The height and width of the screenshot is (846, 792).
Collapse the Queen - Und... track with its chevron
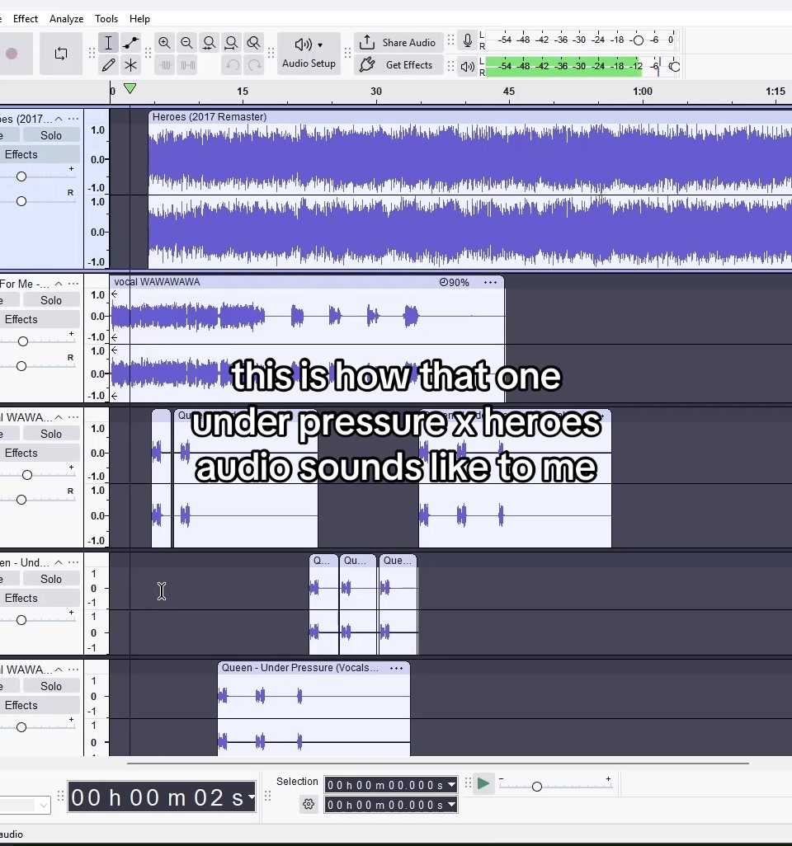59,562
